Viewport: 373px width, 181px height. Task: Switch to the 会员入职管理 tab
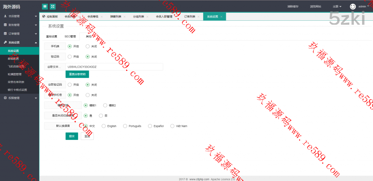(x=164, y=17)
